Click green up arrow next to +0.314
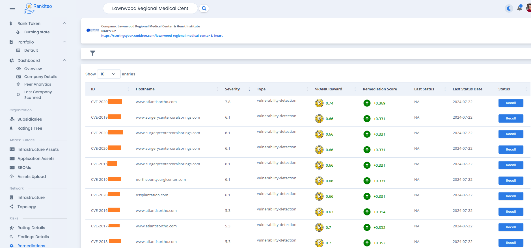 click(367, 212)
